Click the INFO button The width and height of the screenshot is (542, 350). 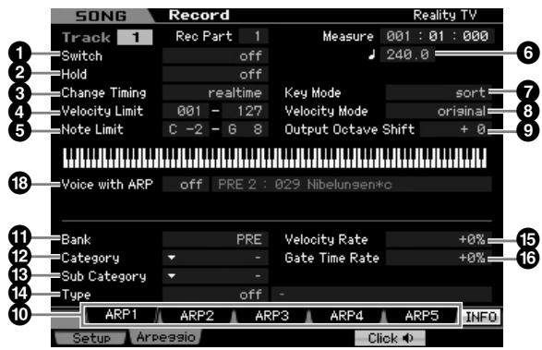tap(481, 317)
